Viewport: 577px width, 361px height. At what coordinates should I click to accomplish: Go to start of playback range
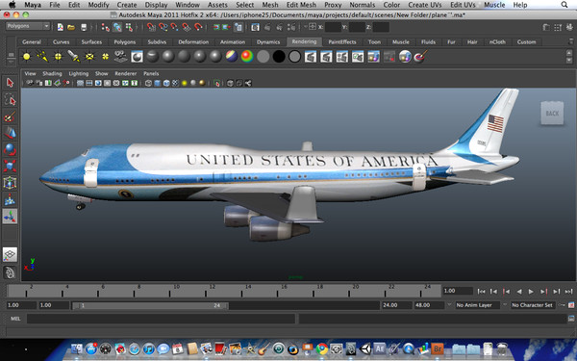pos(481,292)
